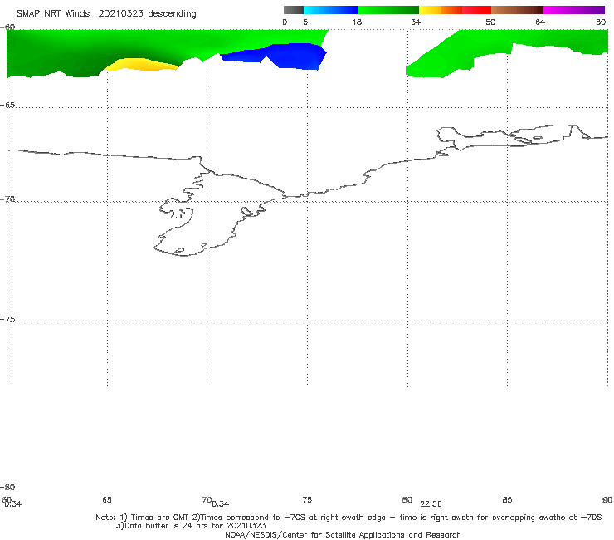The image size is (614, 540).
Task: Select the green segment of the wind color bar
Action: (388, 10)
